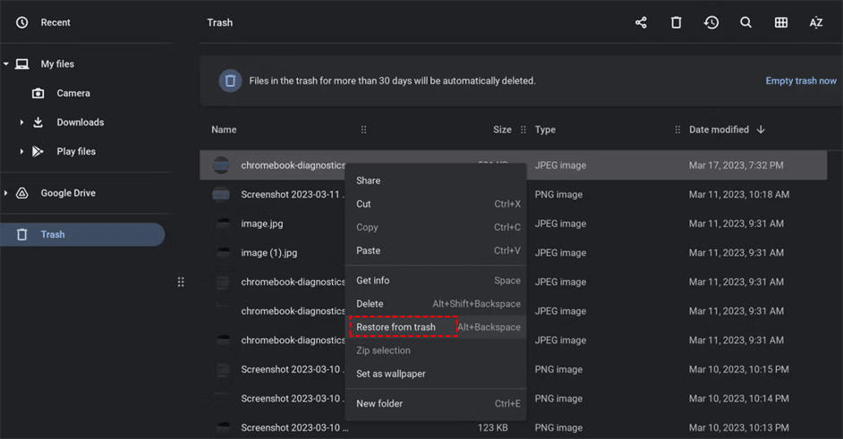Sort by the Date modified column header
The height and width of the screenshot is (439, 843).
(x=719, y=130)
